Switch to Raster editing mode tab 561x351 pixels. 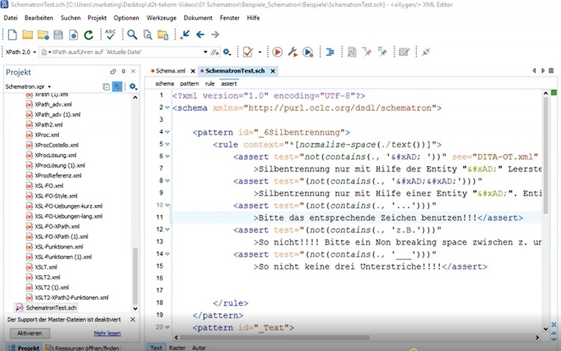click(x=177, y=347)
